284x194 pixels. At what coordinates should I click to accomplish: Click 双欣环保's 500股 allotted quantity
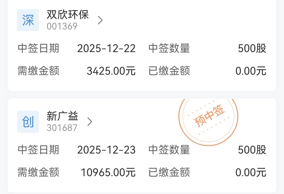click(x=252, y=49)
